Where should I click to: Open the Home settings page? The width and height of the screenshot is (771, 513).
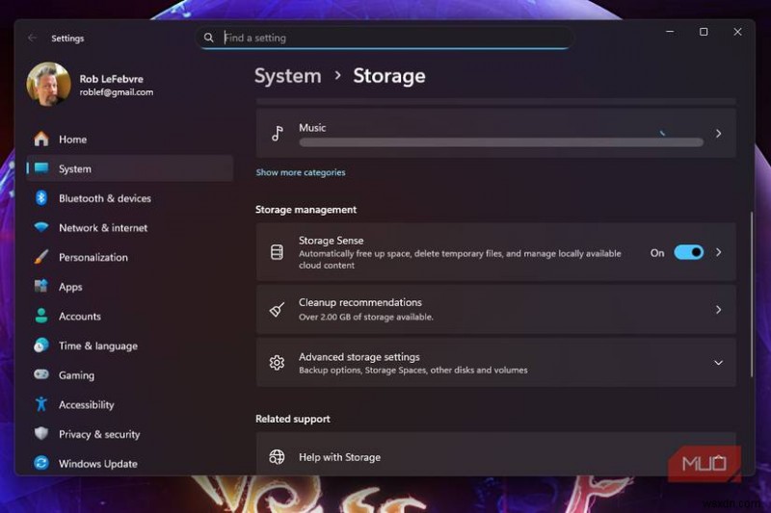(130, 139)
